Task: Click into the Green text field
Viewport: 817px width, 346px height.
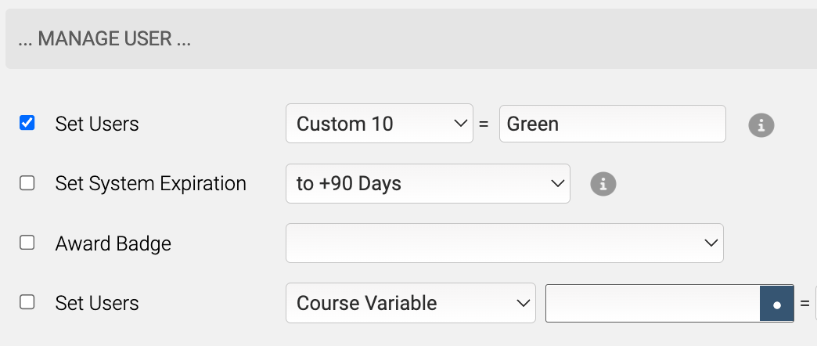Action: [x=612, y=124]
